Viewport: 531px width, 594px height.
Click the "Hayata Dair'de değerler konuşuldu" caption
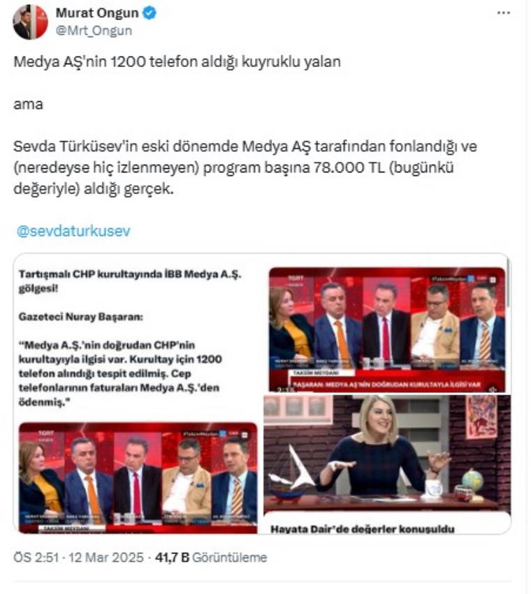coord(362,528)
